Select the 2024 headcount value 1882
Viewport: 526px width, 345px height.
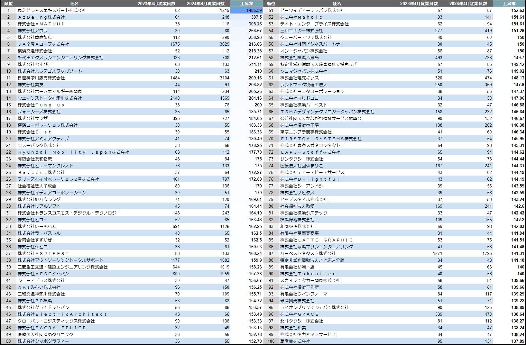(x=225, y=260)
